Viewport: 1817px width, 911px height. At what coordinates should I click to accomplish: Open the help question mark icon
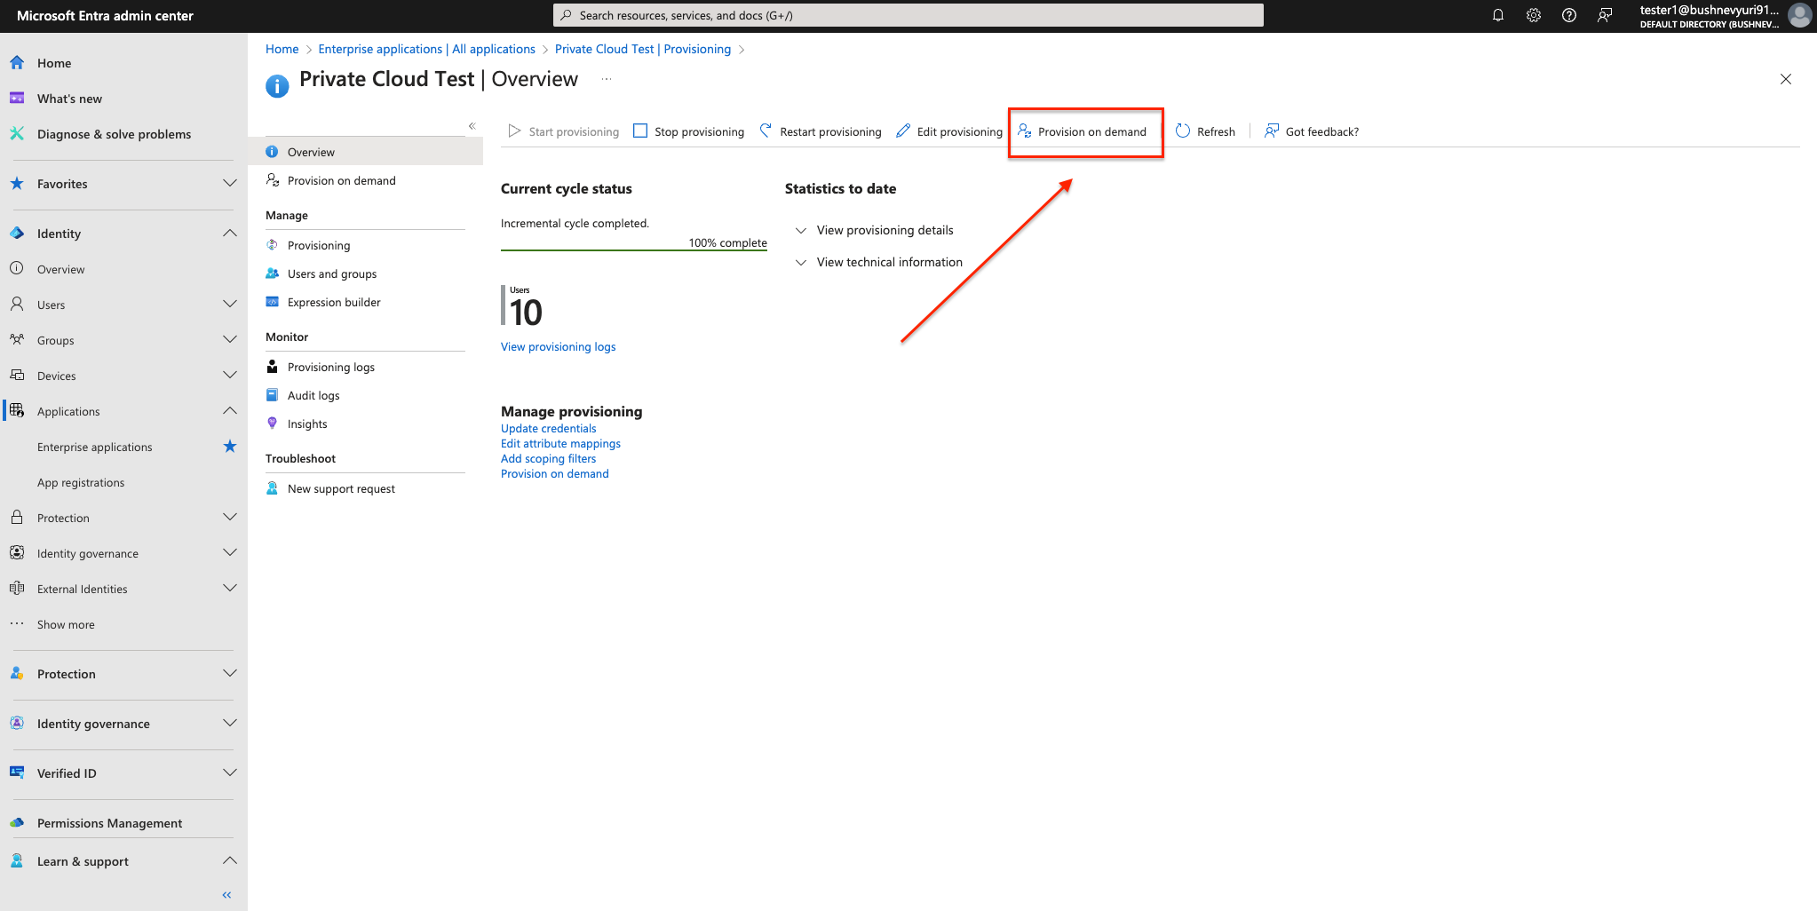[1569, 15]
